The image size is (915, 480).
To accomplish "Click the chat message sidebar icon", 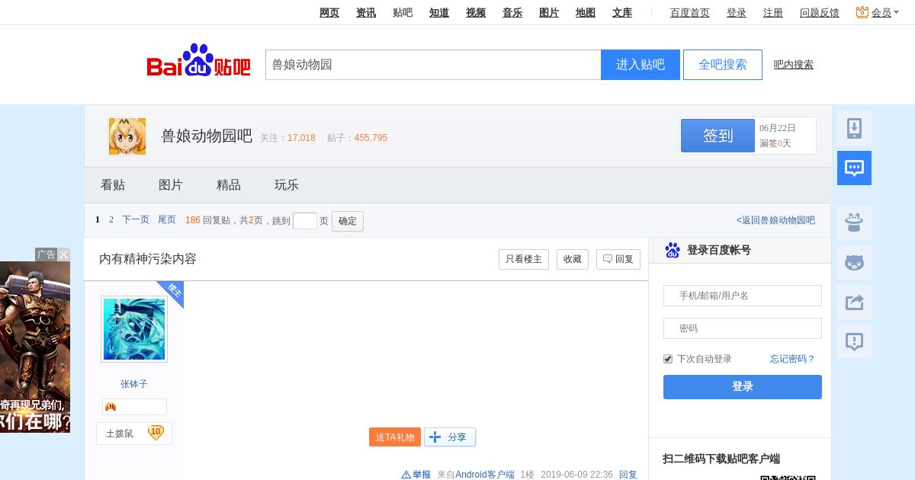I will [854, 168].
